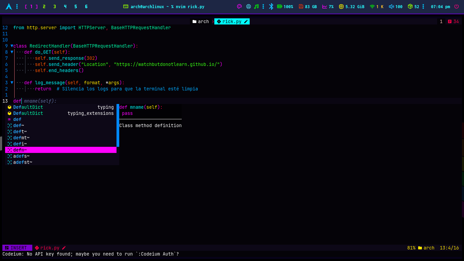Choose the adefs~ snippet entry

[61, 156]
